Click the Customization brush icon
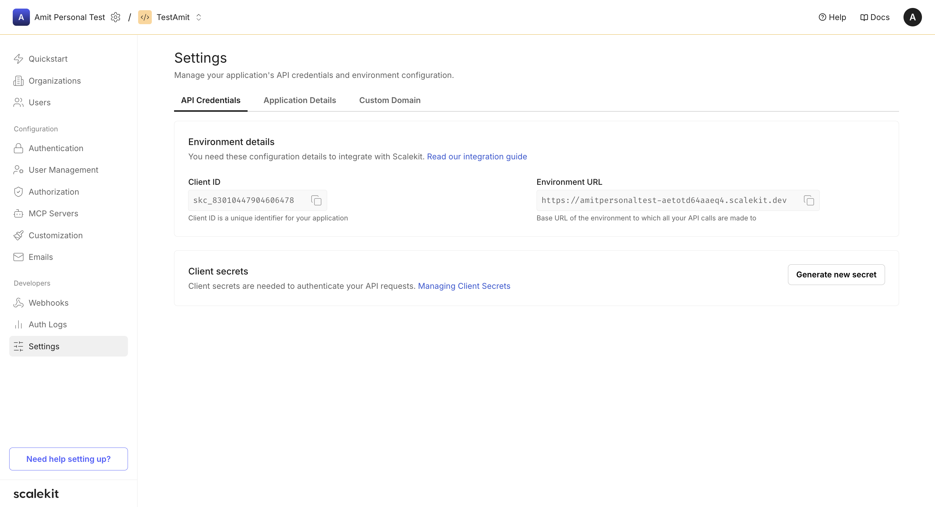935x507 pixels. click(x=18, y=235)
